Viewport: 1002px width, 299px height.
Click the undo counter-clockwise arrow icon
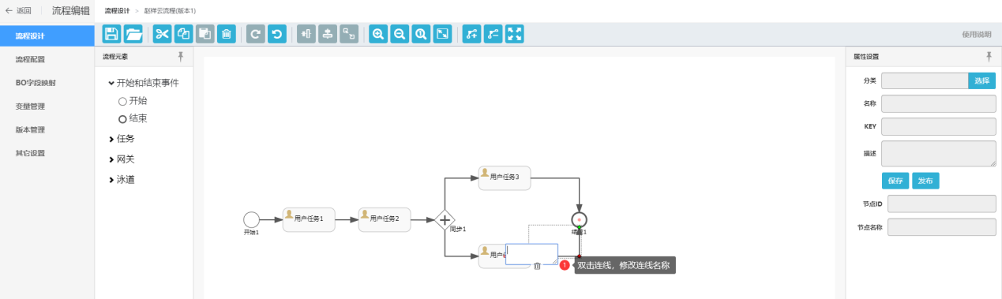pos(276,34)
